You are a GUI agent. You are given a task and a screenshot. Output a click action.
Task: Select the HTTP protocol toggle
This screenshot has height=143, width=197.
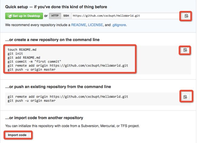55,16
